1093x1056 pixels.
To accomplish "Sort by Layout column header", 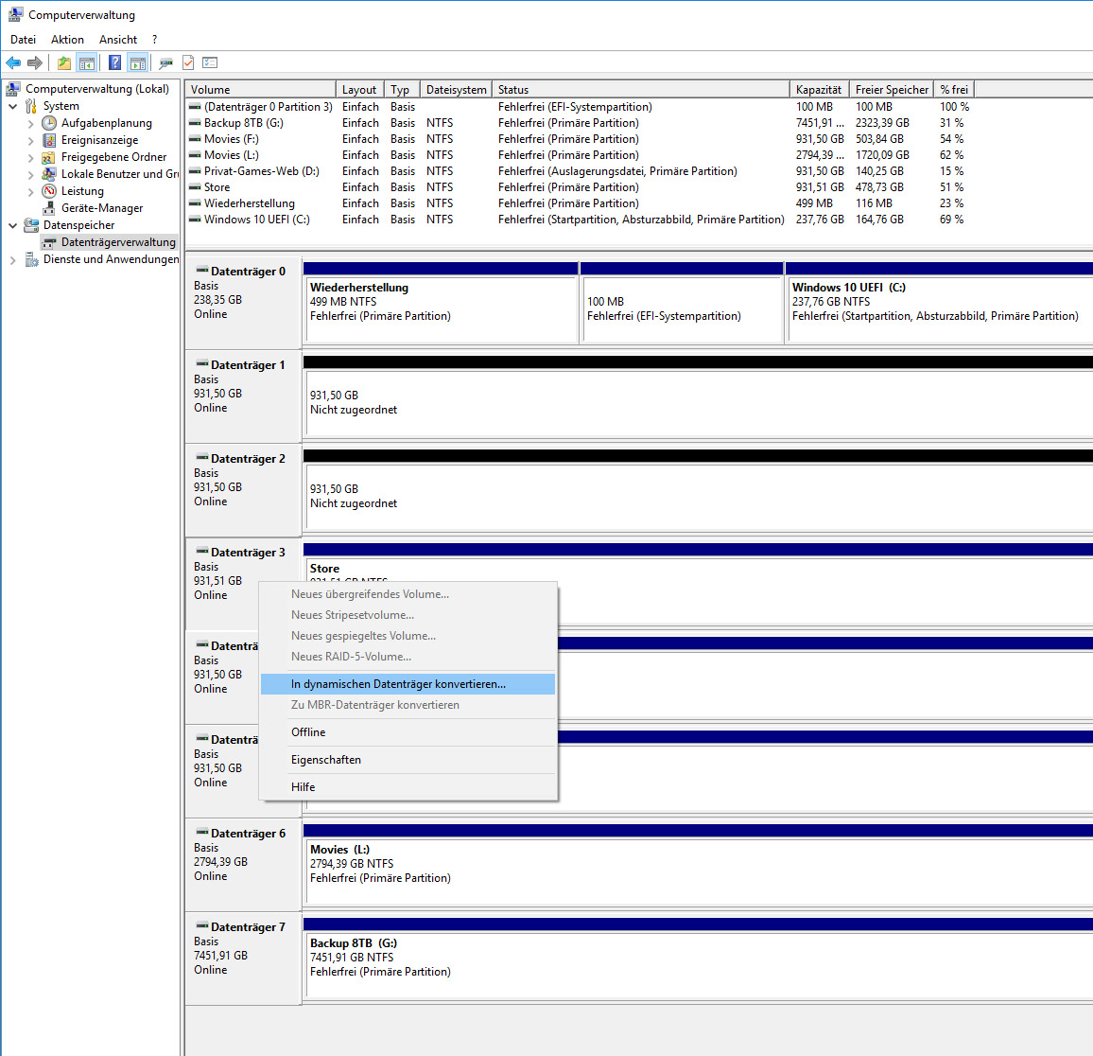I will click(359, 89).
